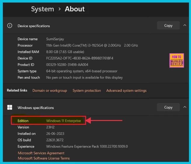
Task: Click the Product ID label
Action: click(26, 65)
